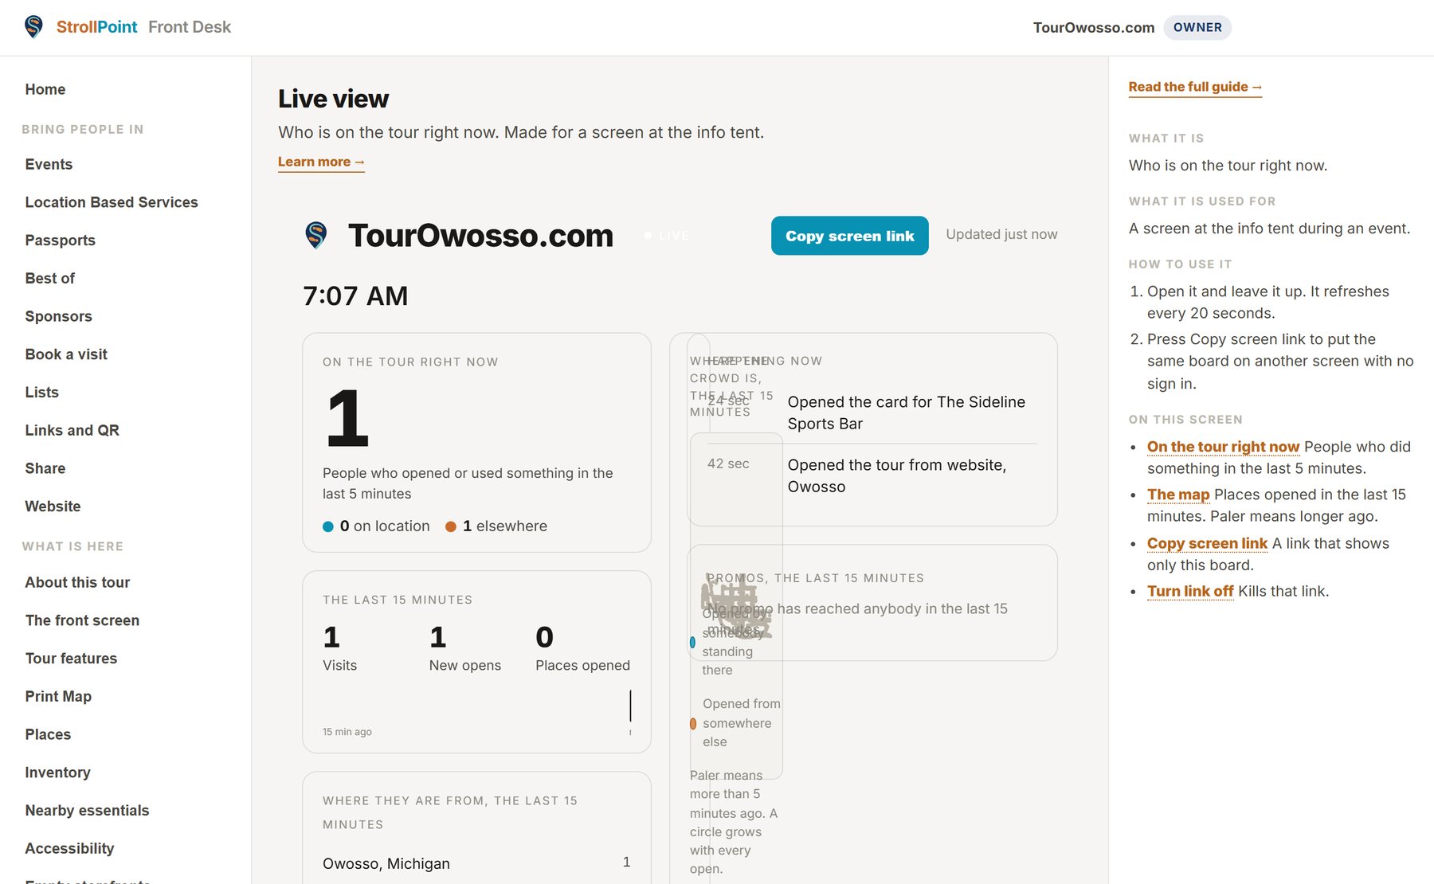Click Copy screen link in the guide list
The width and height of the screenshot is (1434, 884).
(1207, 543)
